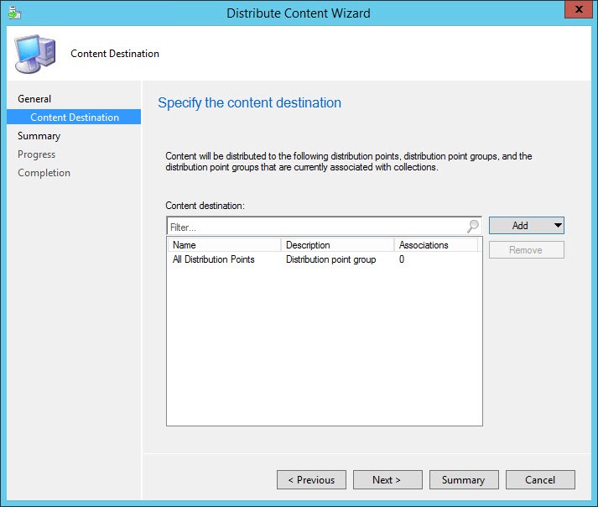Select the Content Destination step

click(x=75, y=118)
